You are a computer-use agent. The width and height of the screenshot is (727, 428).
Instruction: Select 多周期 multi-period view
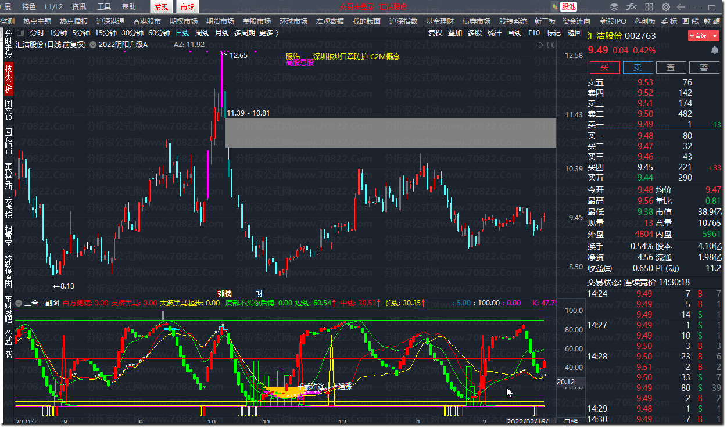point(245,33)
